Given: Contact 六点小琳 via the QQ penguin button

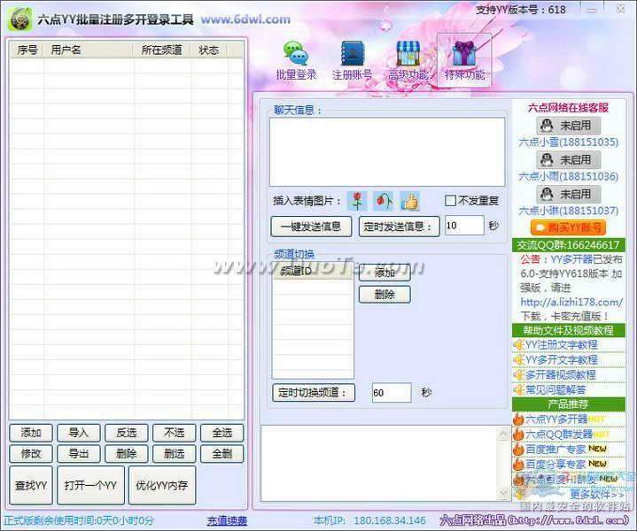Looking at the screenshot, I should [x=568, y=194].
